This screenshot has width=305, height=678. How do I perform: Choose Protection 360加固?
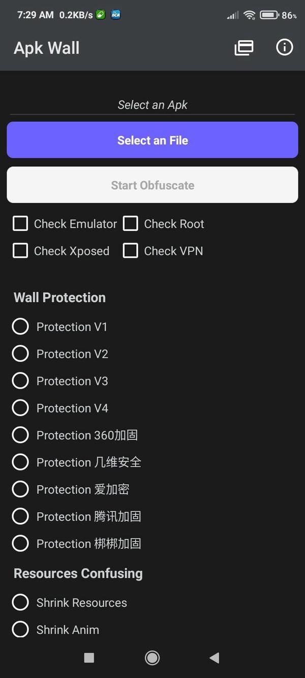coord(20,435)
